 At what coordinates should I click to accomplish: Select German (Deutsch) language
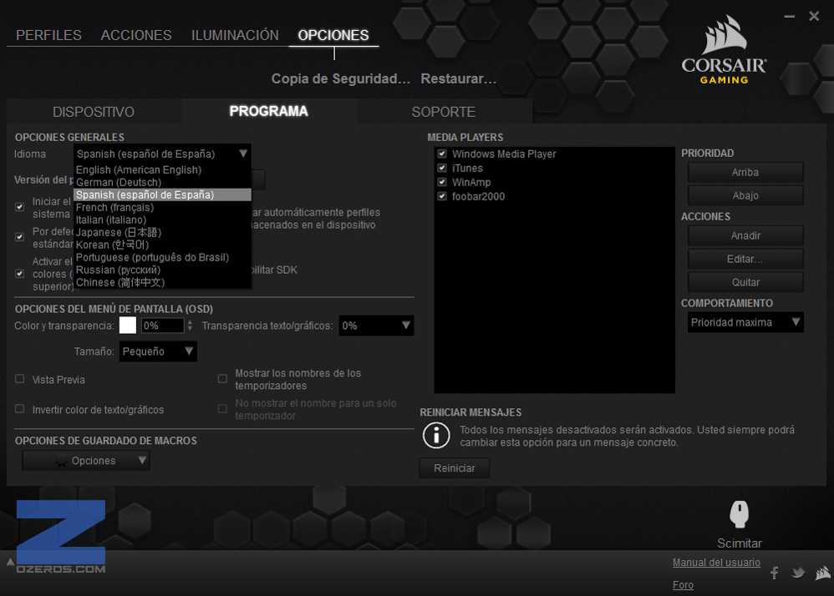pyautogui.click(x=161, y=182)
